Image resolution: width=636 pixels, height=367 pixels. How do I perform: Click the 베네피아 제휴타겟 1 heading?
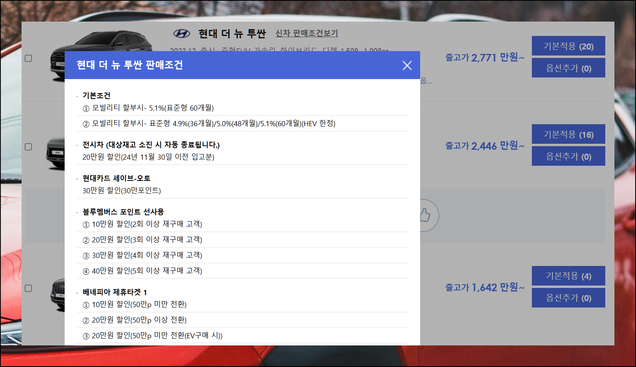pos(115,292)
